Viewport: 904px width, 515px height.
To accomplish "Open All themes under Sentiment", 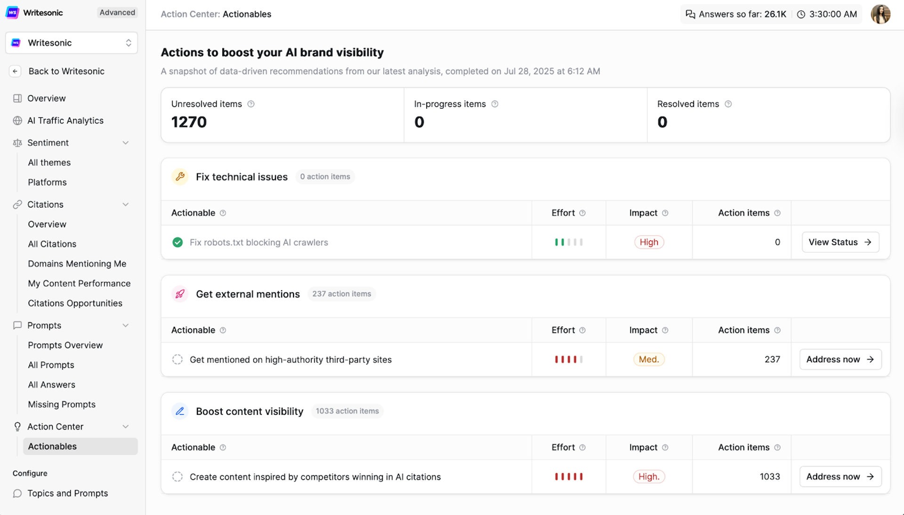I will (x=49, y=162).
